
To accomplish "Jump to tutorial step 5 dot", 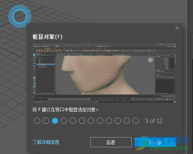I will pyautogui.click(x=73, y=121).
